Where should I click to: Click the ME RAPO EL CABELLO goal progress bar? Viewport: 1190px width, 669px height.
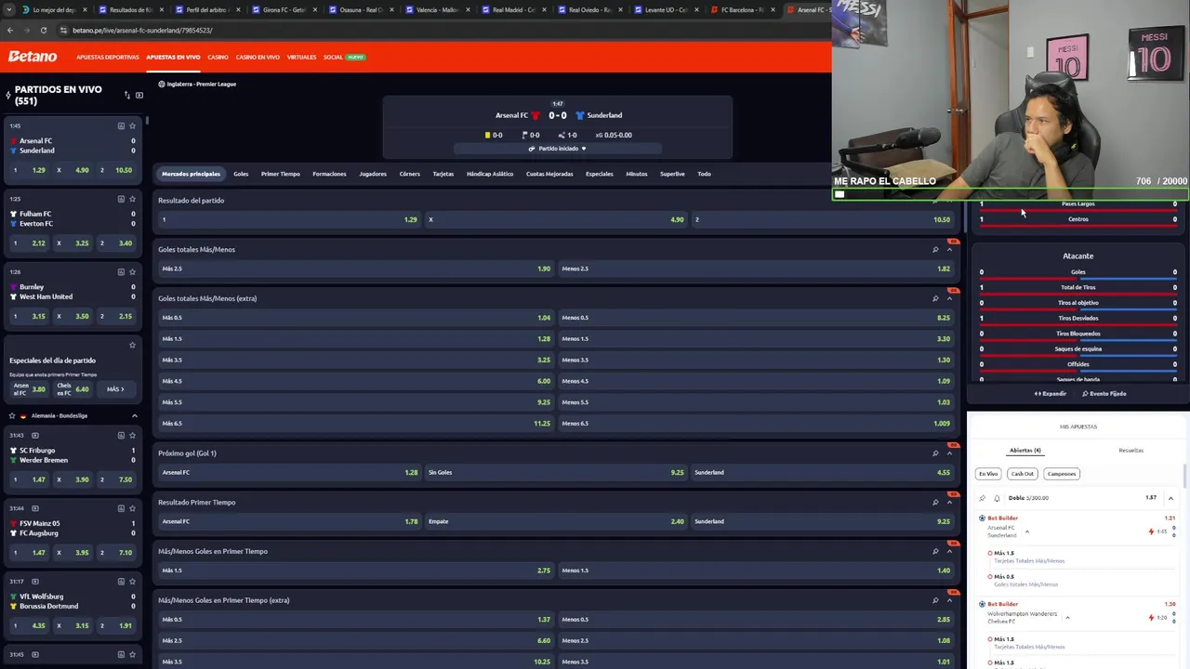(x=1011, y=194)
